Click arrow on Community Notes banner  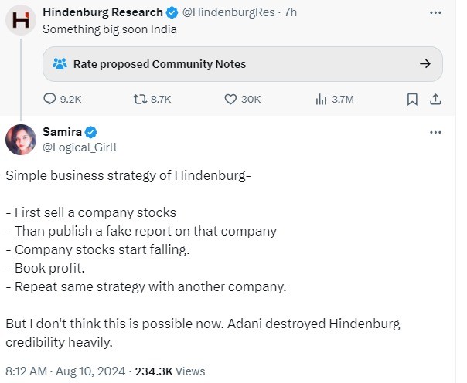(424, 64)
